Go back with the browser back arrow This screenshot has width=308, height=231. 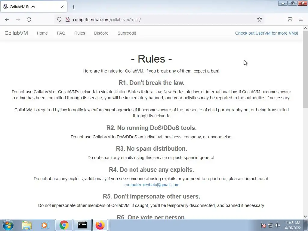point(7,20)
